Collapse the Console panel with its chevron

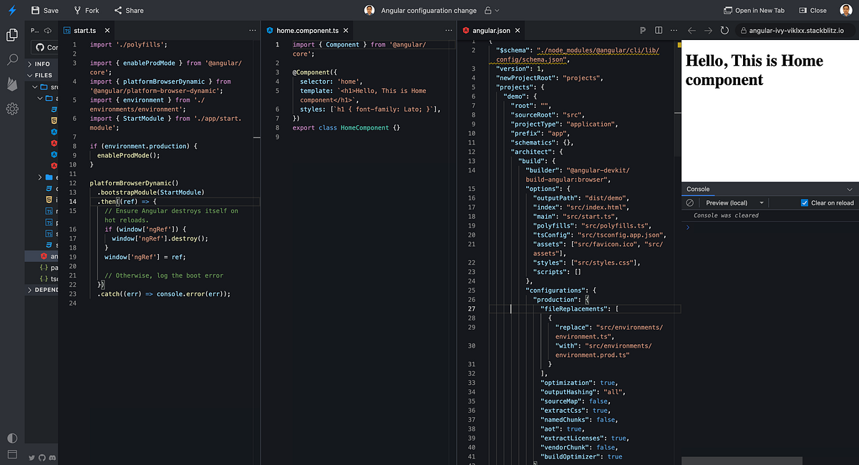click(851, 189)
